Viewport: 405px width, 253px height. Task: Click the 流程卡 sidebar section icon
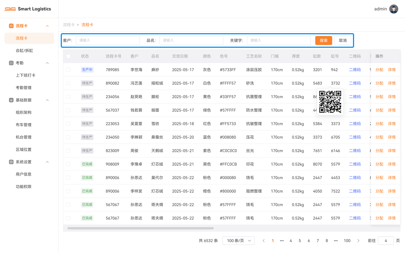11,26
